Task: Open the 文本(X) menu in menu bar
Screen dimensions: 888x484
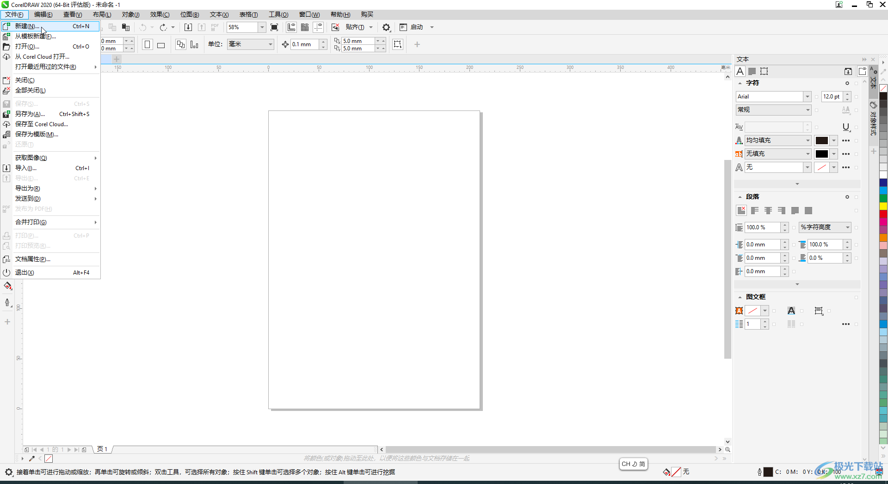Action: [x=219, y=14]
